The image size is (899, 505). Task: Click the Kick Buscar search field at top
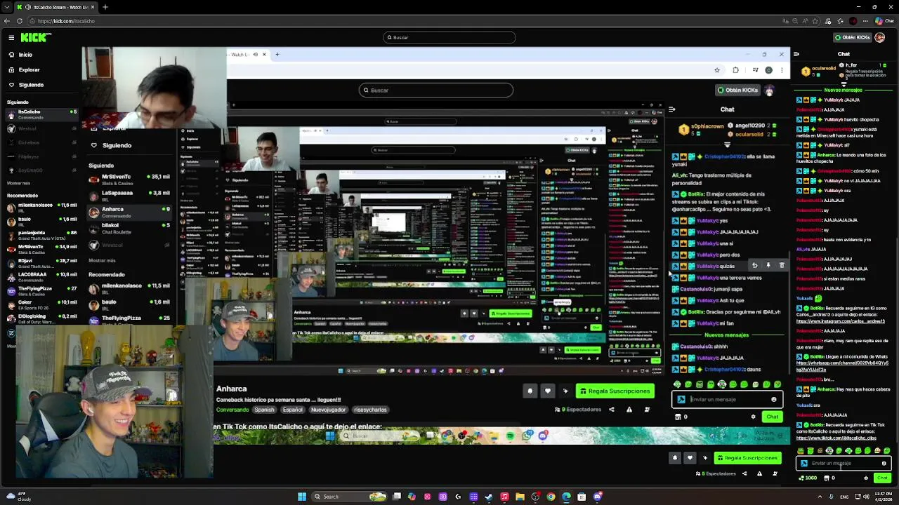(x=449, y=37)
